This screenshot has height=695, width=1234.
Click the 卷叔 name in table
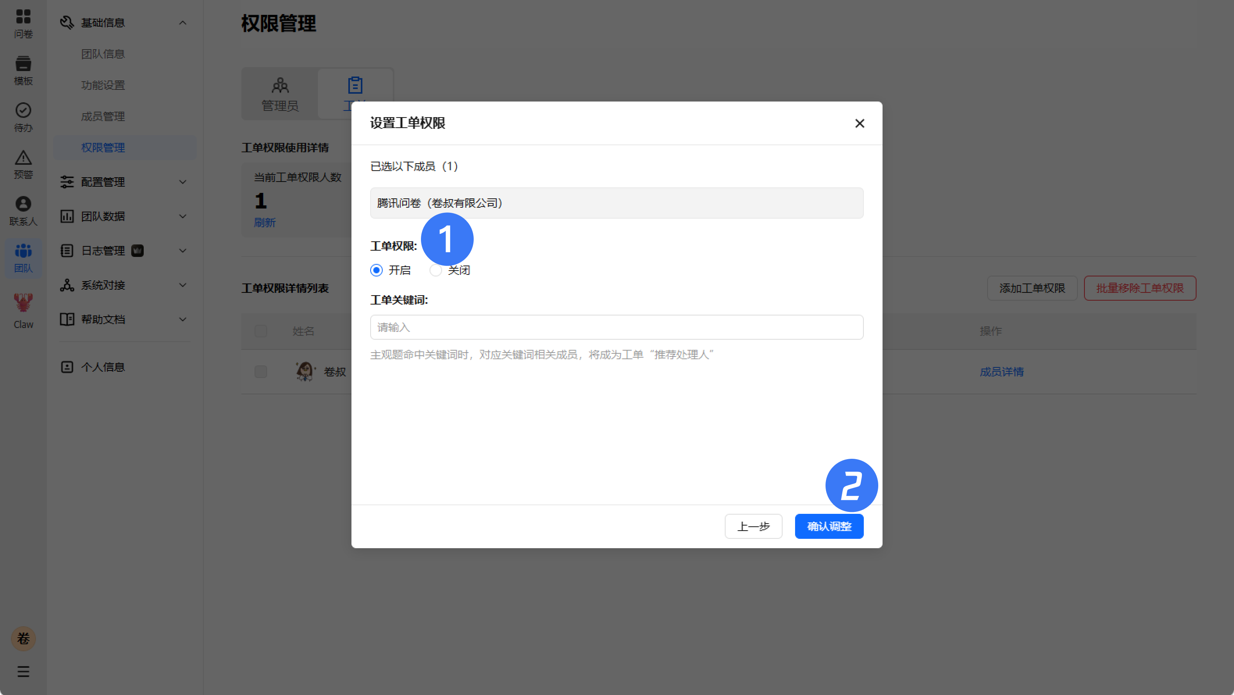(335, 372)
